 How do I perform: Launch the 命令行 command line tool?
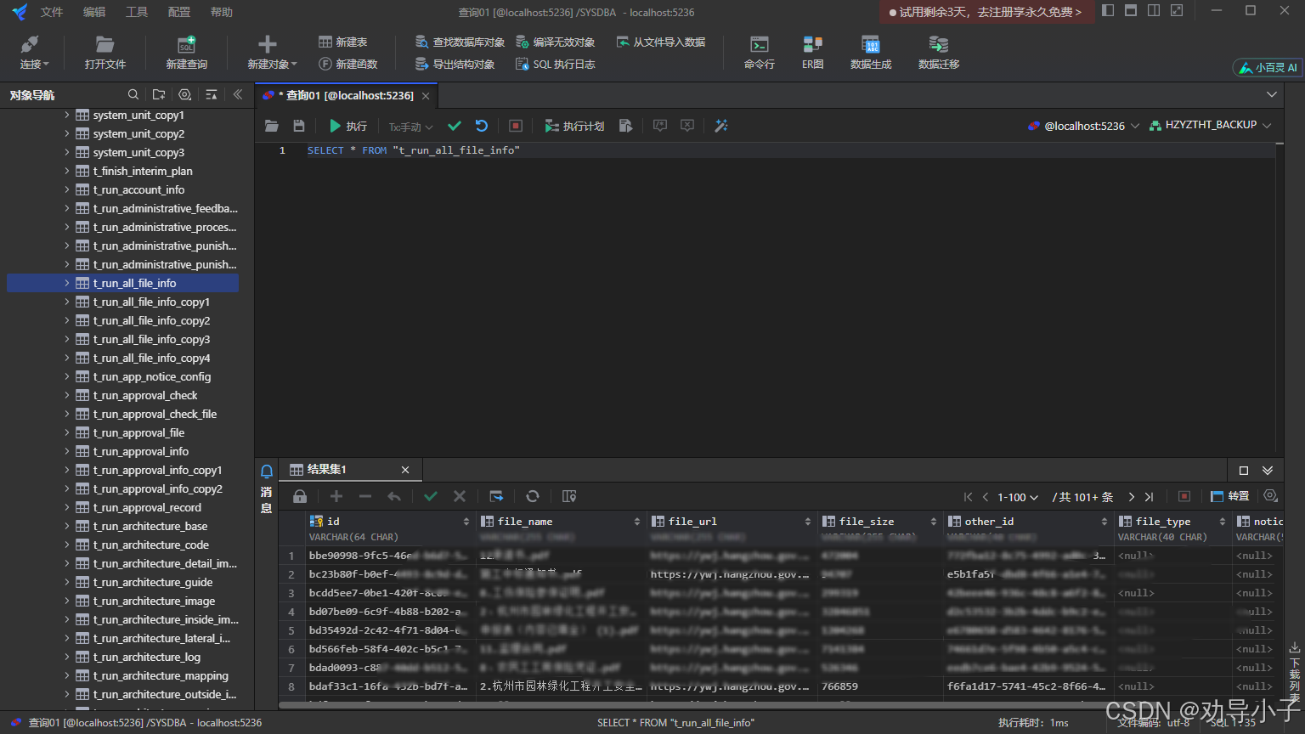760,53
